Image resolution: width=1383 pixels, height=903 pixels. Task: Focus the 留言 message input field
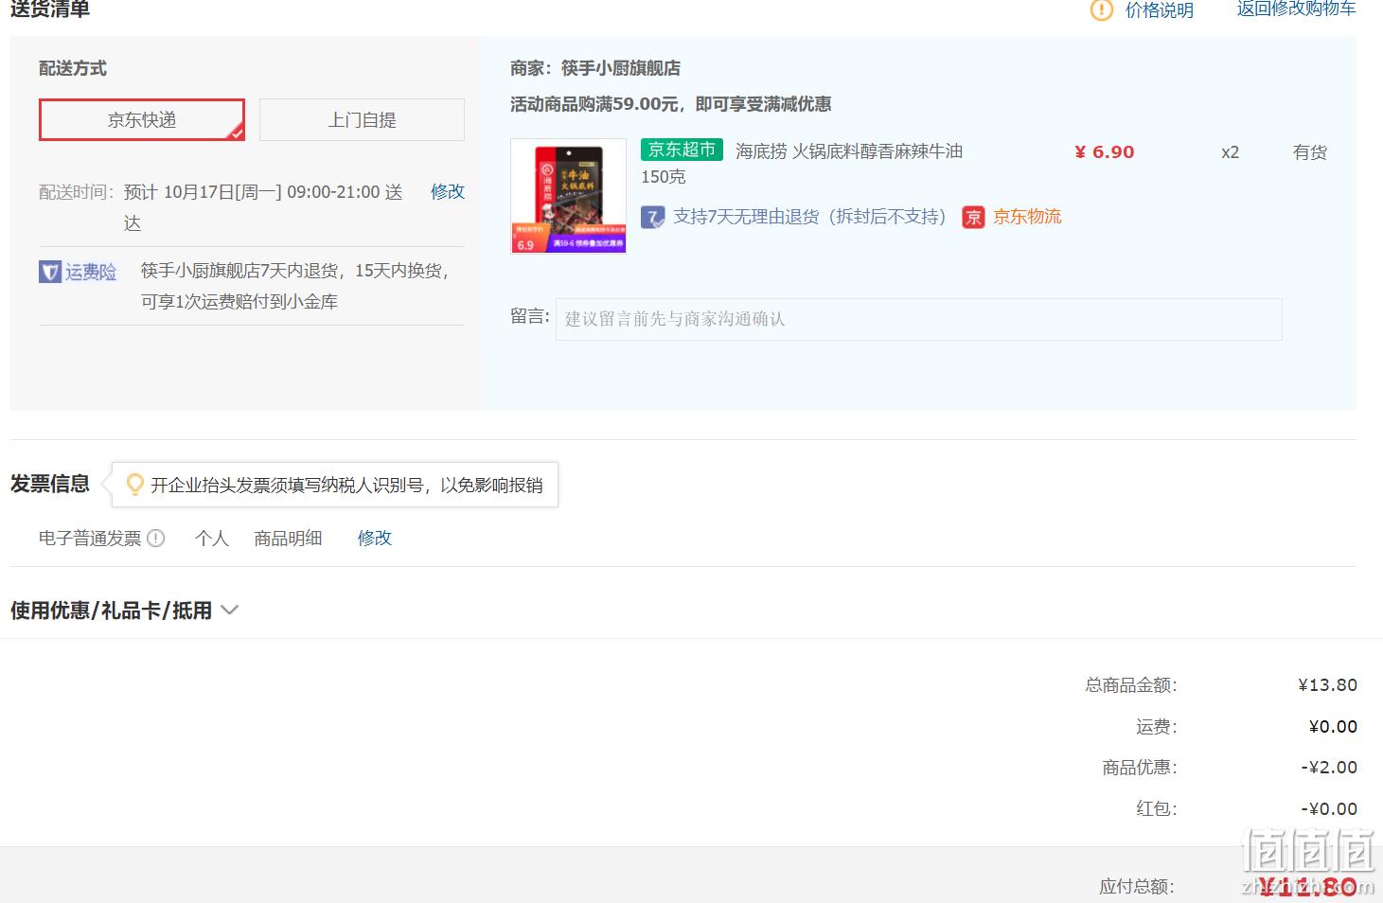(x=918, y=319)
